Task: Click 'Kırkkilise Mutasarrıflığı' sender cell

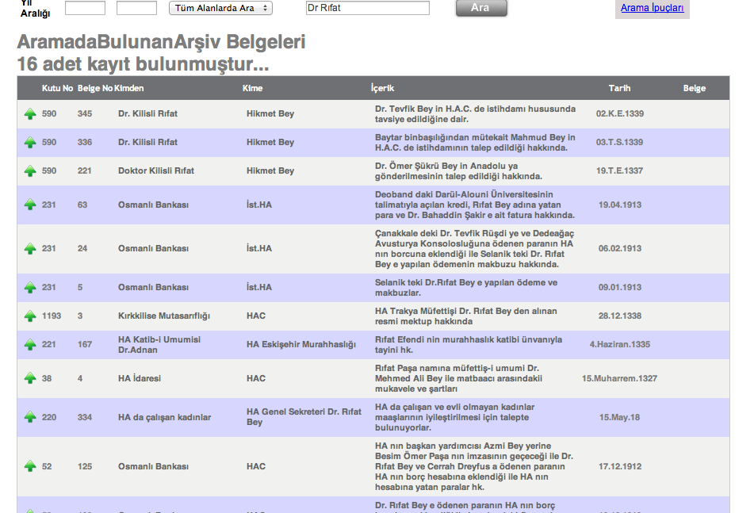Action: 164,316
